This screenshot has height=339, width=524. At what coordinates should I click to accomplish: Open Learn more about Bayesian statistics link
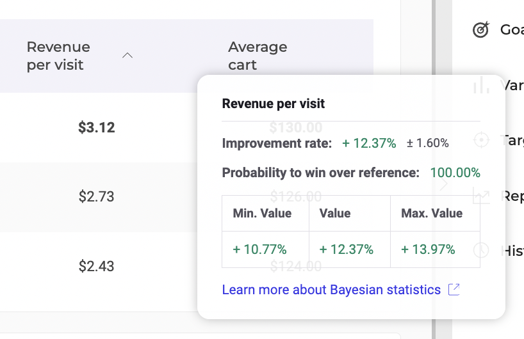pyautogui.click(x=331, y=290)
